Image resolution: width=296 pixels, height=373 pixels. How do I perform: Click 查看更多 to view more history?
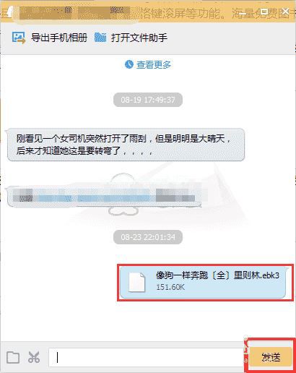click(154, 64)
